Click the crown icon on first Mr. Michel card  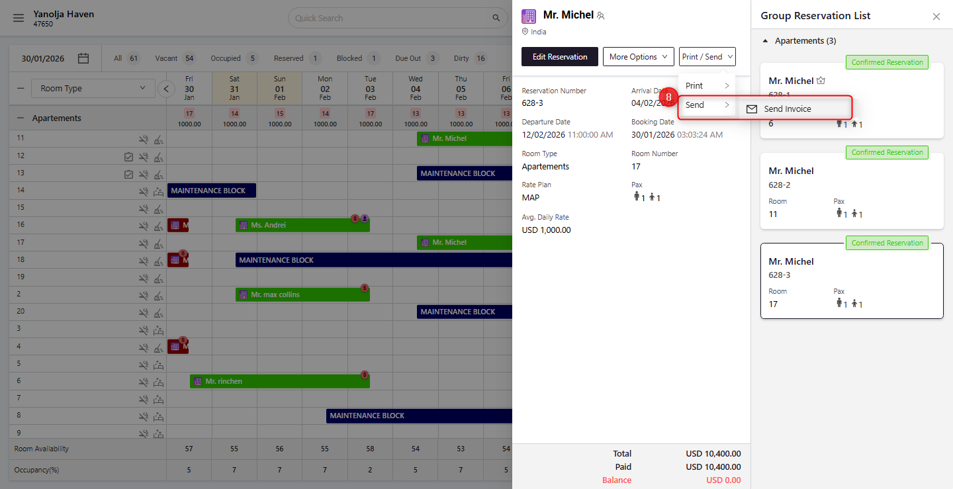tap(821, 81)
